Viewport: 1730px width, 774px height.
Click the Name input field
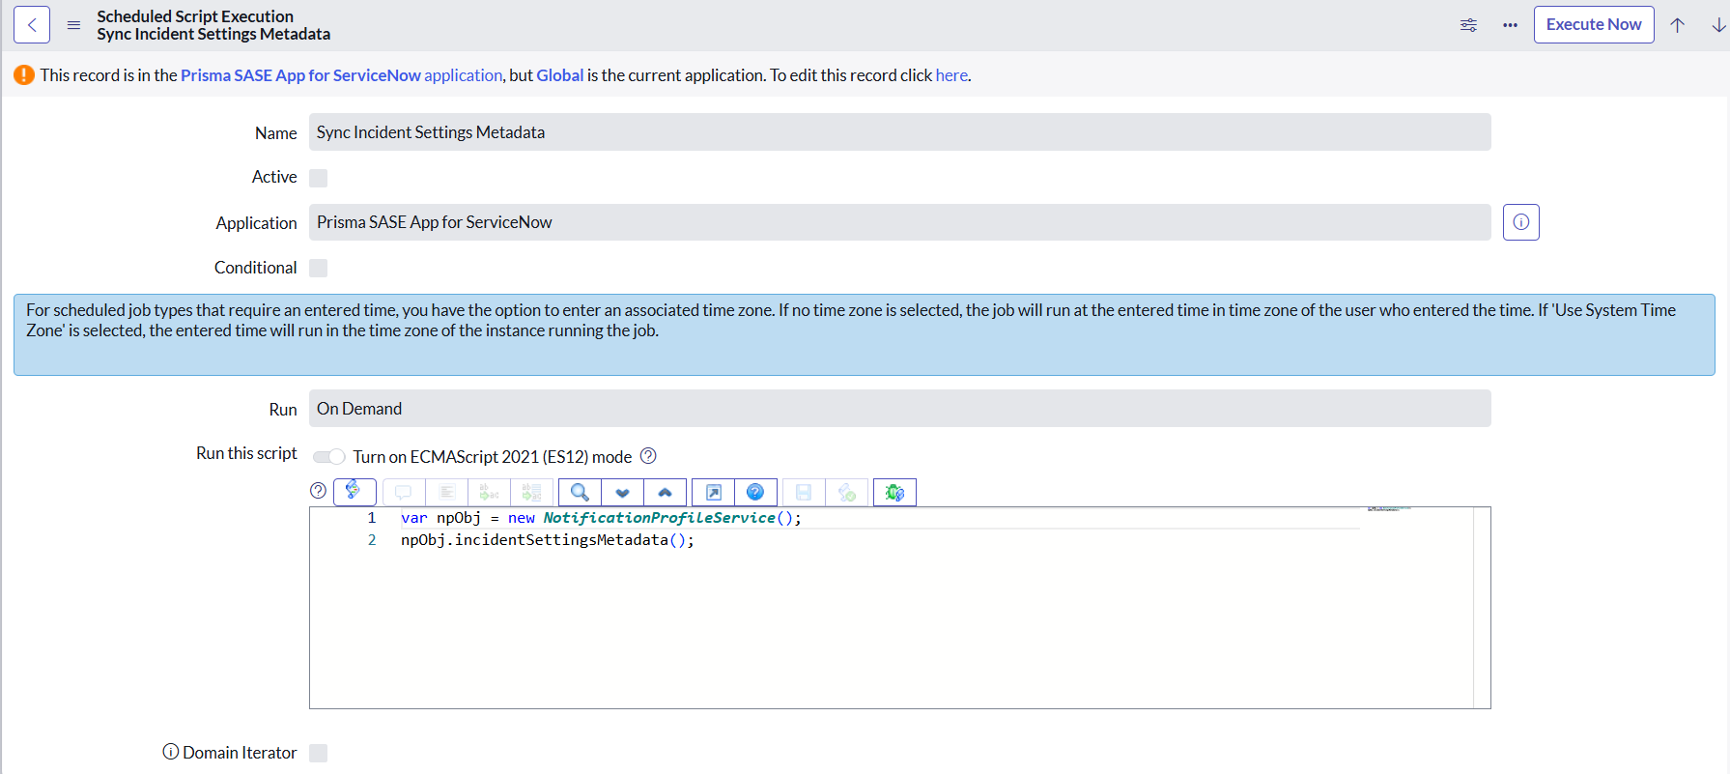898,132
